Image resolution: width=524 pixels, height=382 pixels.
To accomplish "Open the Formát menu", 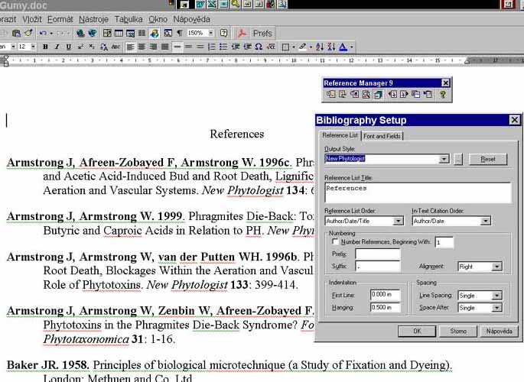I will click(60, 19).
